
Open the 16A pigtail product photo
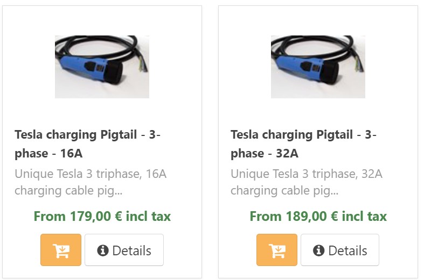click(x=102, y=67)
